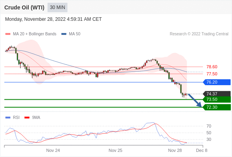232x157 pixels.
Task: Click the 30 MIN timeframe button
Action: (57, 7)
